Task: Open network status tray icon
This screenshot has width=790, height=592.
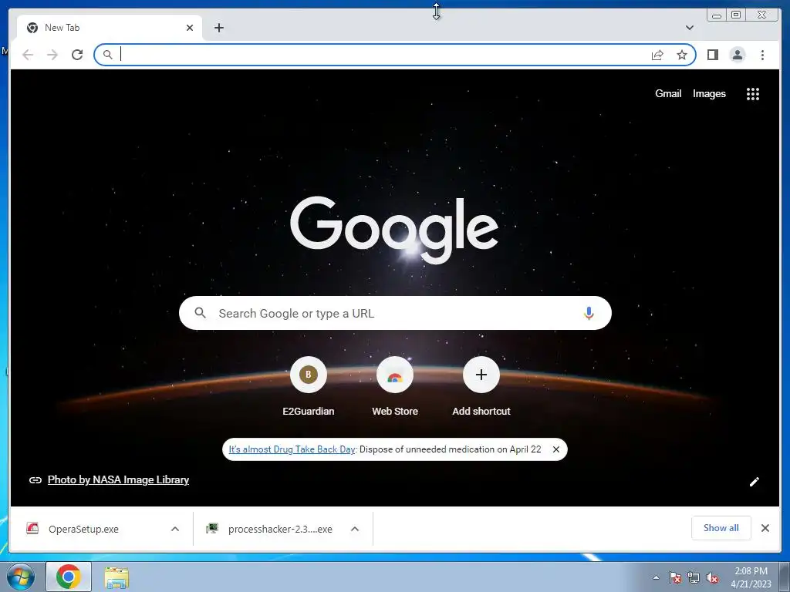Action: point(694,577)
